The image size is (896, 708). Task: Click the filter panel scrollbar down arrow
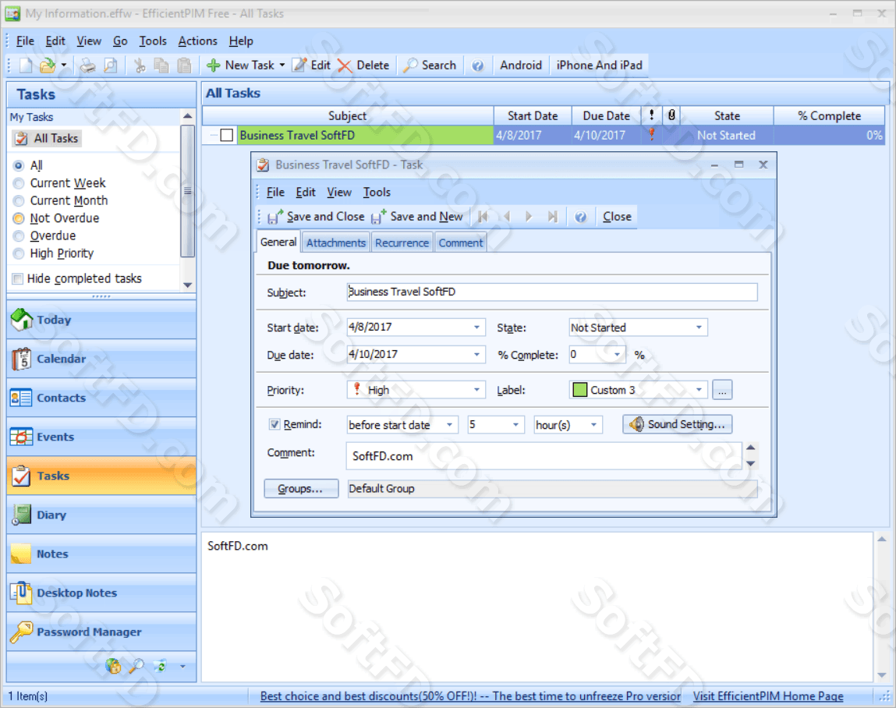pyautogui.click(x=187, y=285)
